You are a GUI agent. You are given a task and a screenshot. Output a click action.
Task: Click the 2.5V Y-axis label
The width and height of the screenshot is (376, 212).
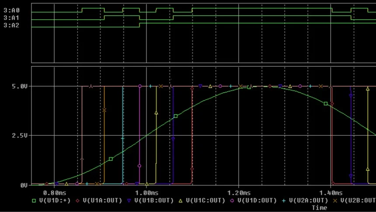pos(20,135)
